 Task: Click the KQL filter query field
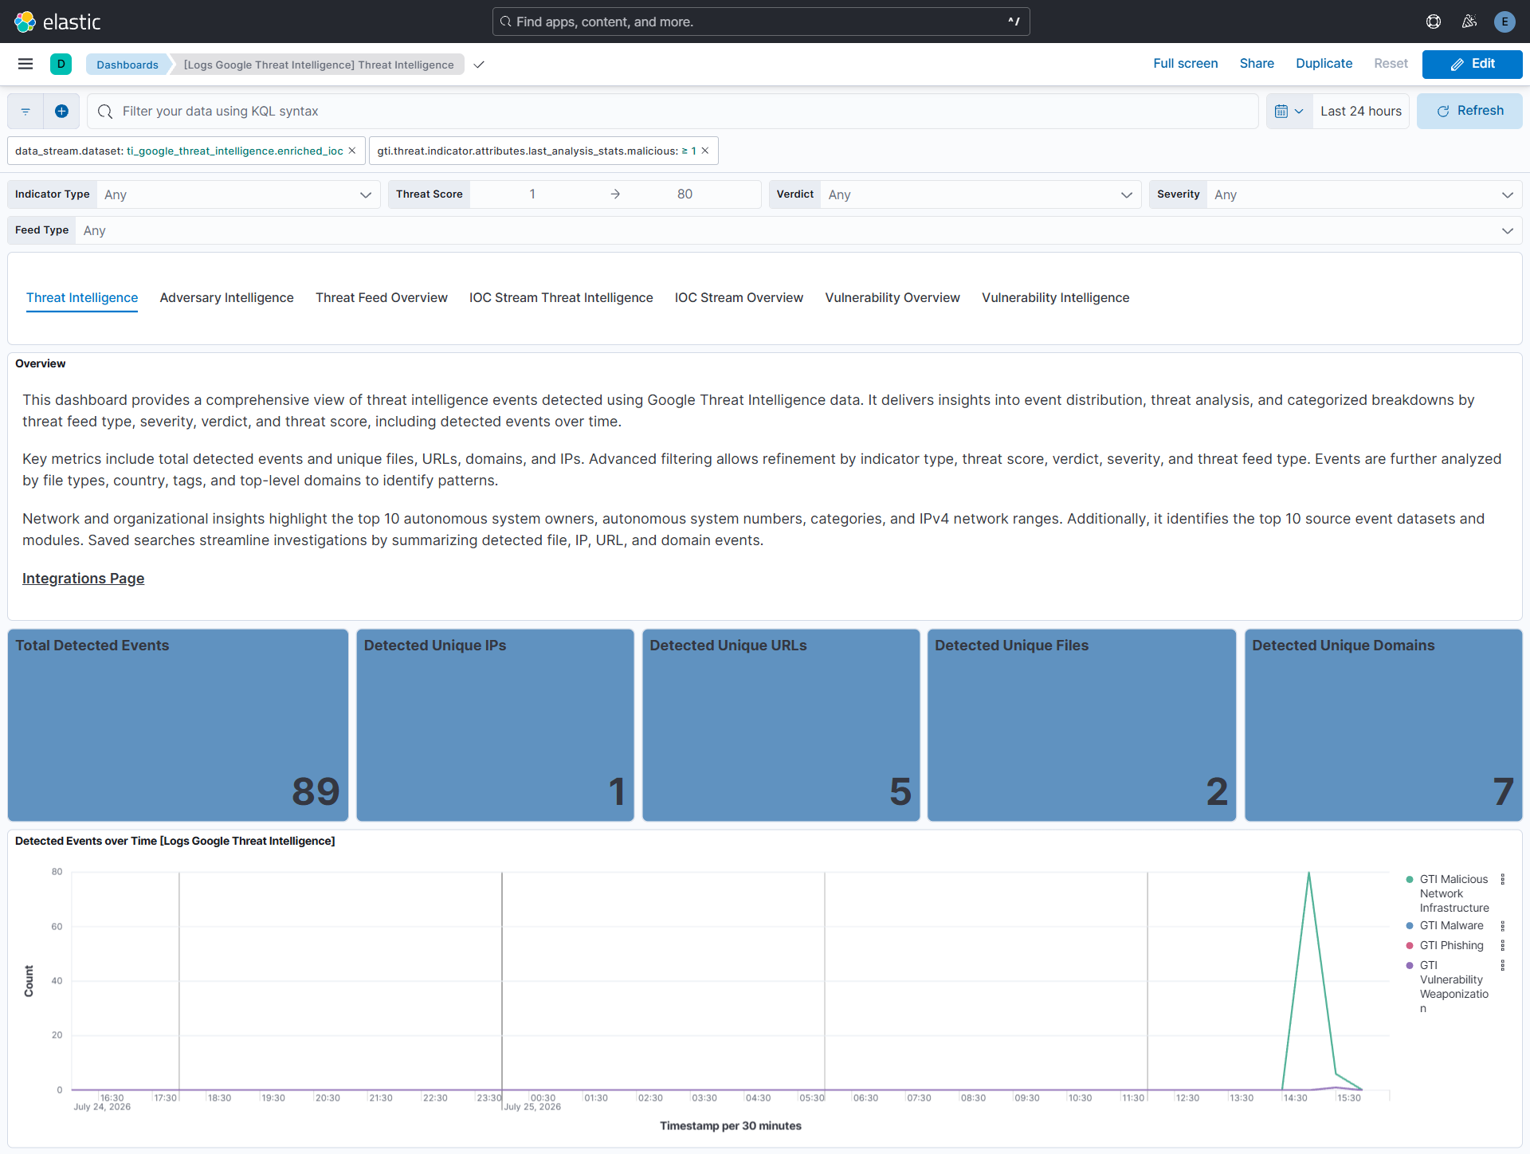pyautogui.click(x=673, y=111)
